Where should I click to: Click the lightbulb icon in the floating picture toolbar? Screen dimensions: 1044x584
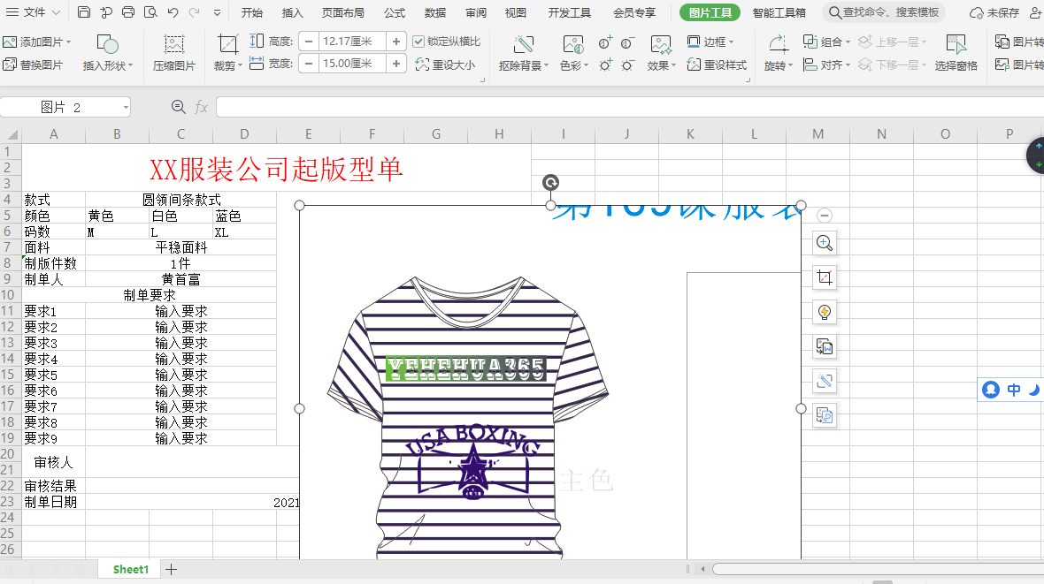pos(825,312)
